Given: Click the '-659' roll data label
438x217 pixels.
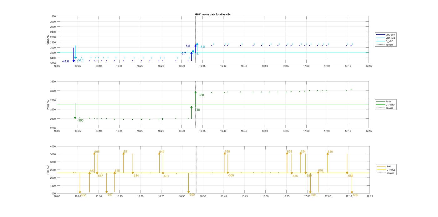Looking at the screenshot, I should (308, 176).
